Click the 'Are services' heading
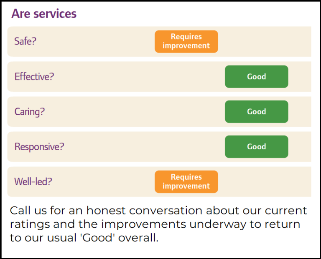Viewport: 321px width, 259px height. coord(44,13)
